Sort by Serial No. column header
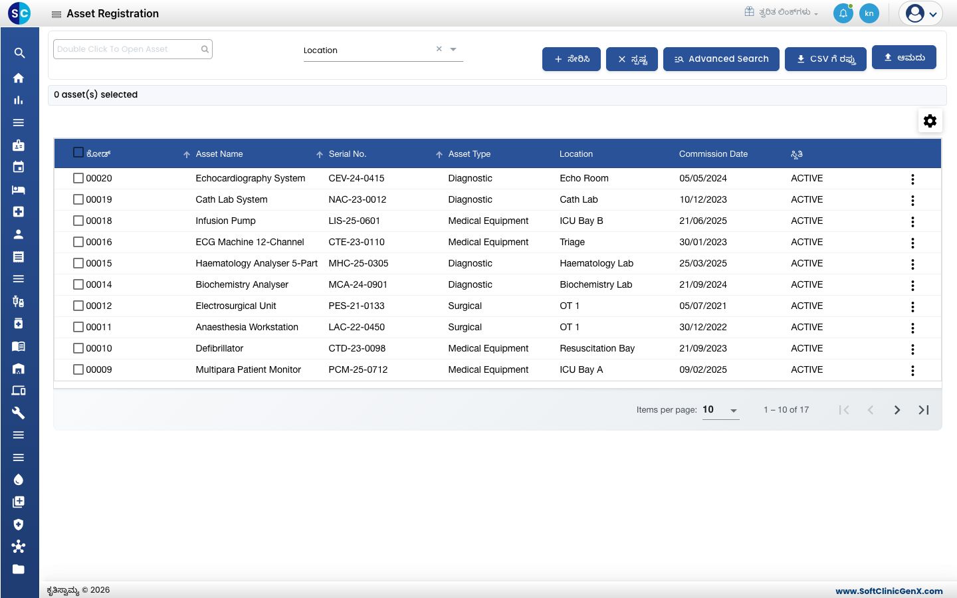This screenshot has height=598, width=957. click(x=347, y=154)
